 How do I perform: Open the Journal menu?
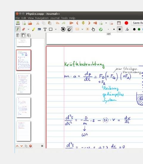(x=55, y=18)
